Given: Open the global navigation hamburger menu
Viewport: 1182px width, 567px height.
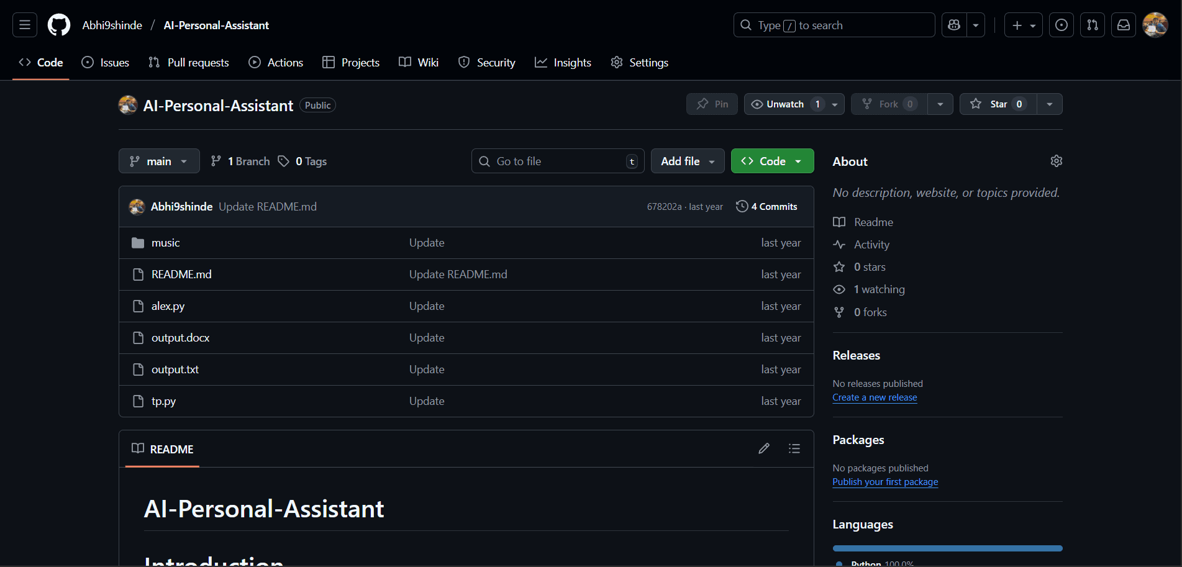Looking at the screenshot, I should [x=25, y=25].
